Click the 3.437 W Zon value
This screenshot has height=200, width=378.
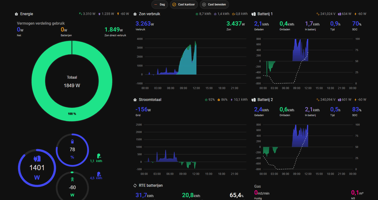click(235, 24)
